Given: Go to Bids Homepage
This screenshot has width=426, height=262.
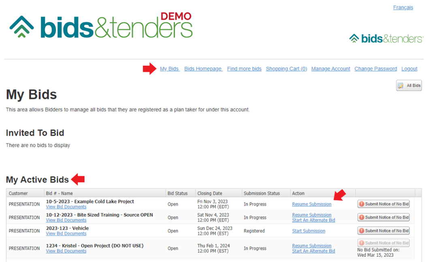Looking at the screenshot, I should click(x=203, y=69).
